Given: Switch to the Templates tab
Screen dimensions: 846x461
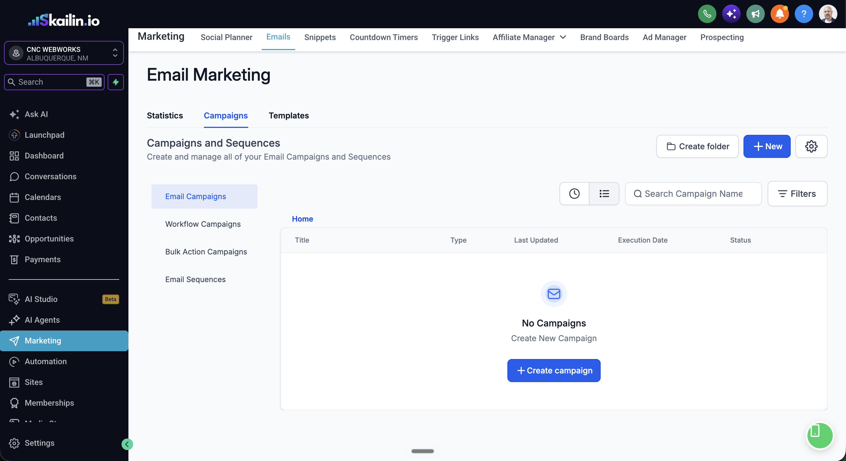Looking at the screenshot, I should pos(288,115).
